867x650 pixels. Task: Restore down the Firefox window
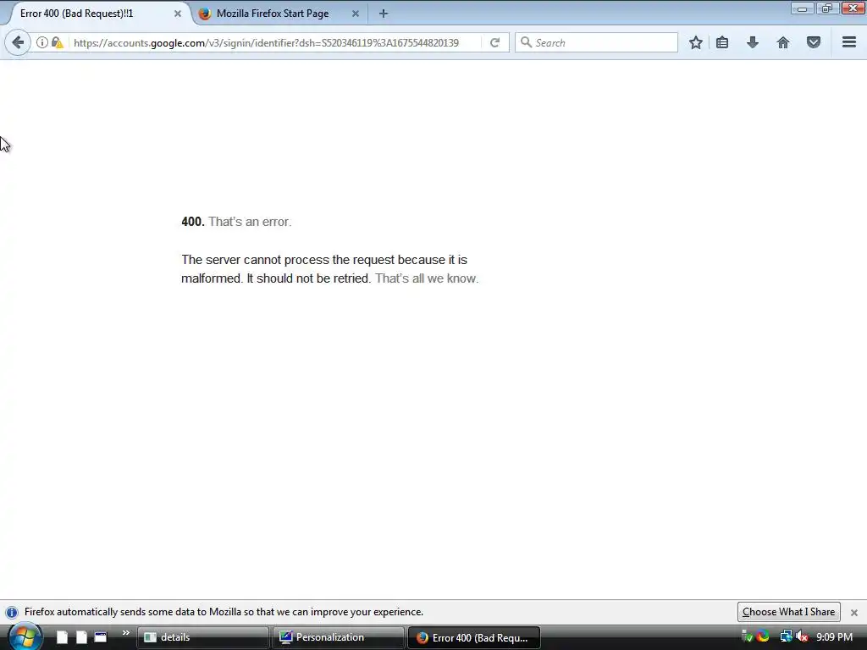(x=827, y=8)
